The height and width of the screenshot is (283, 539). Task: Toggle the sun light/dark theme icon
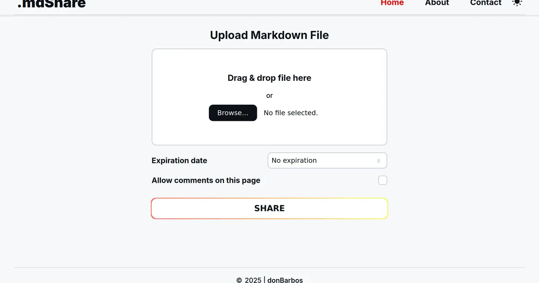[x=517, y=3]
